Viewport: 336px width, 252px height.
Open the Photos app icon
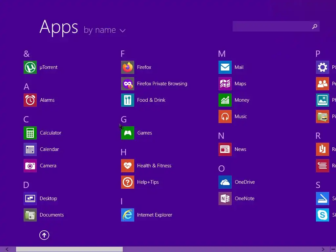(x=323, y=100)
